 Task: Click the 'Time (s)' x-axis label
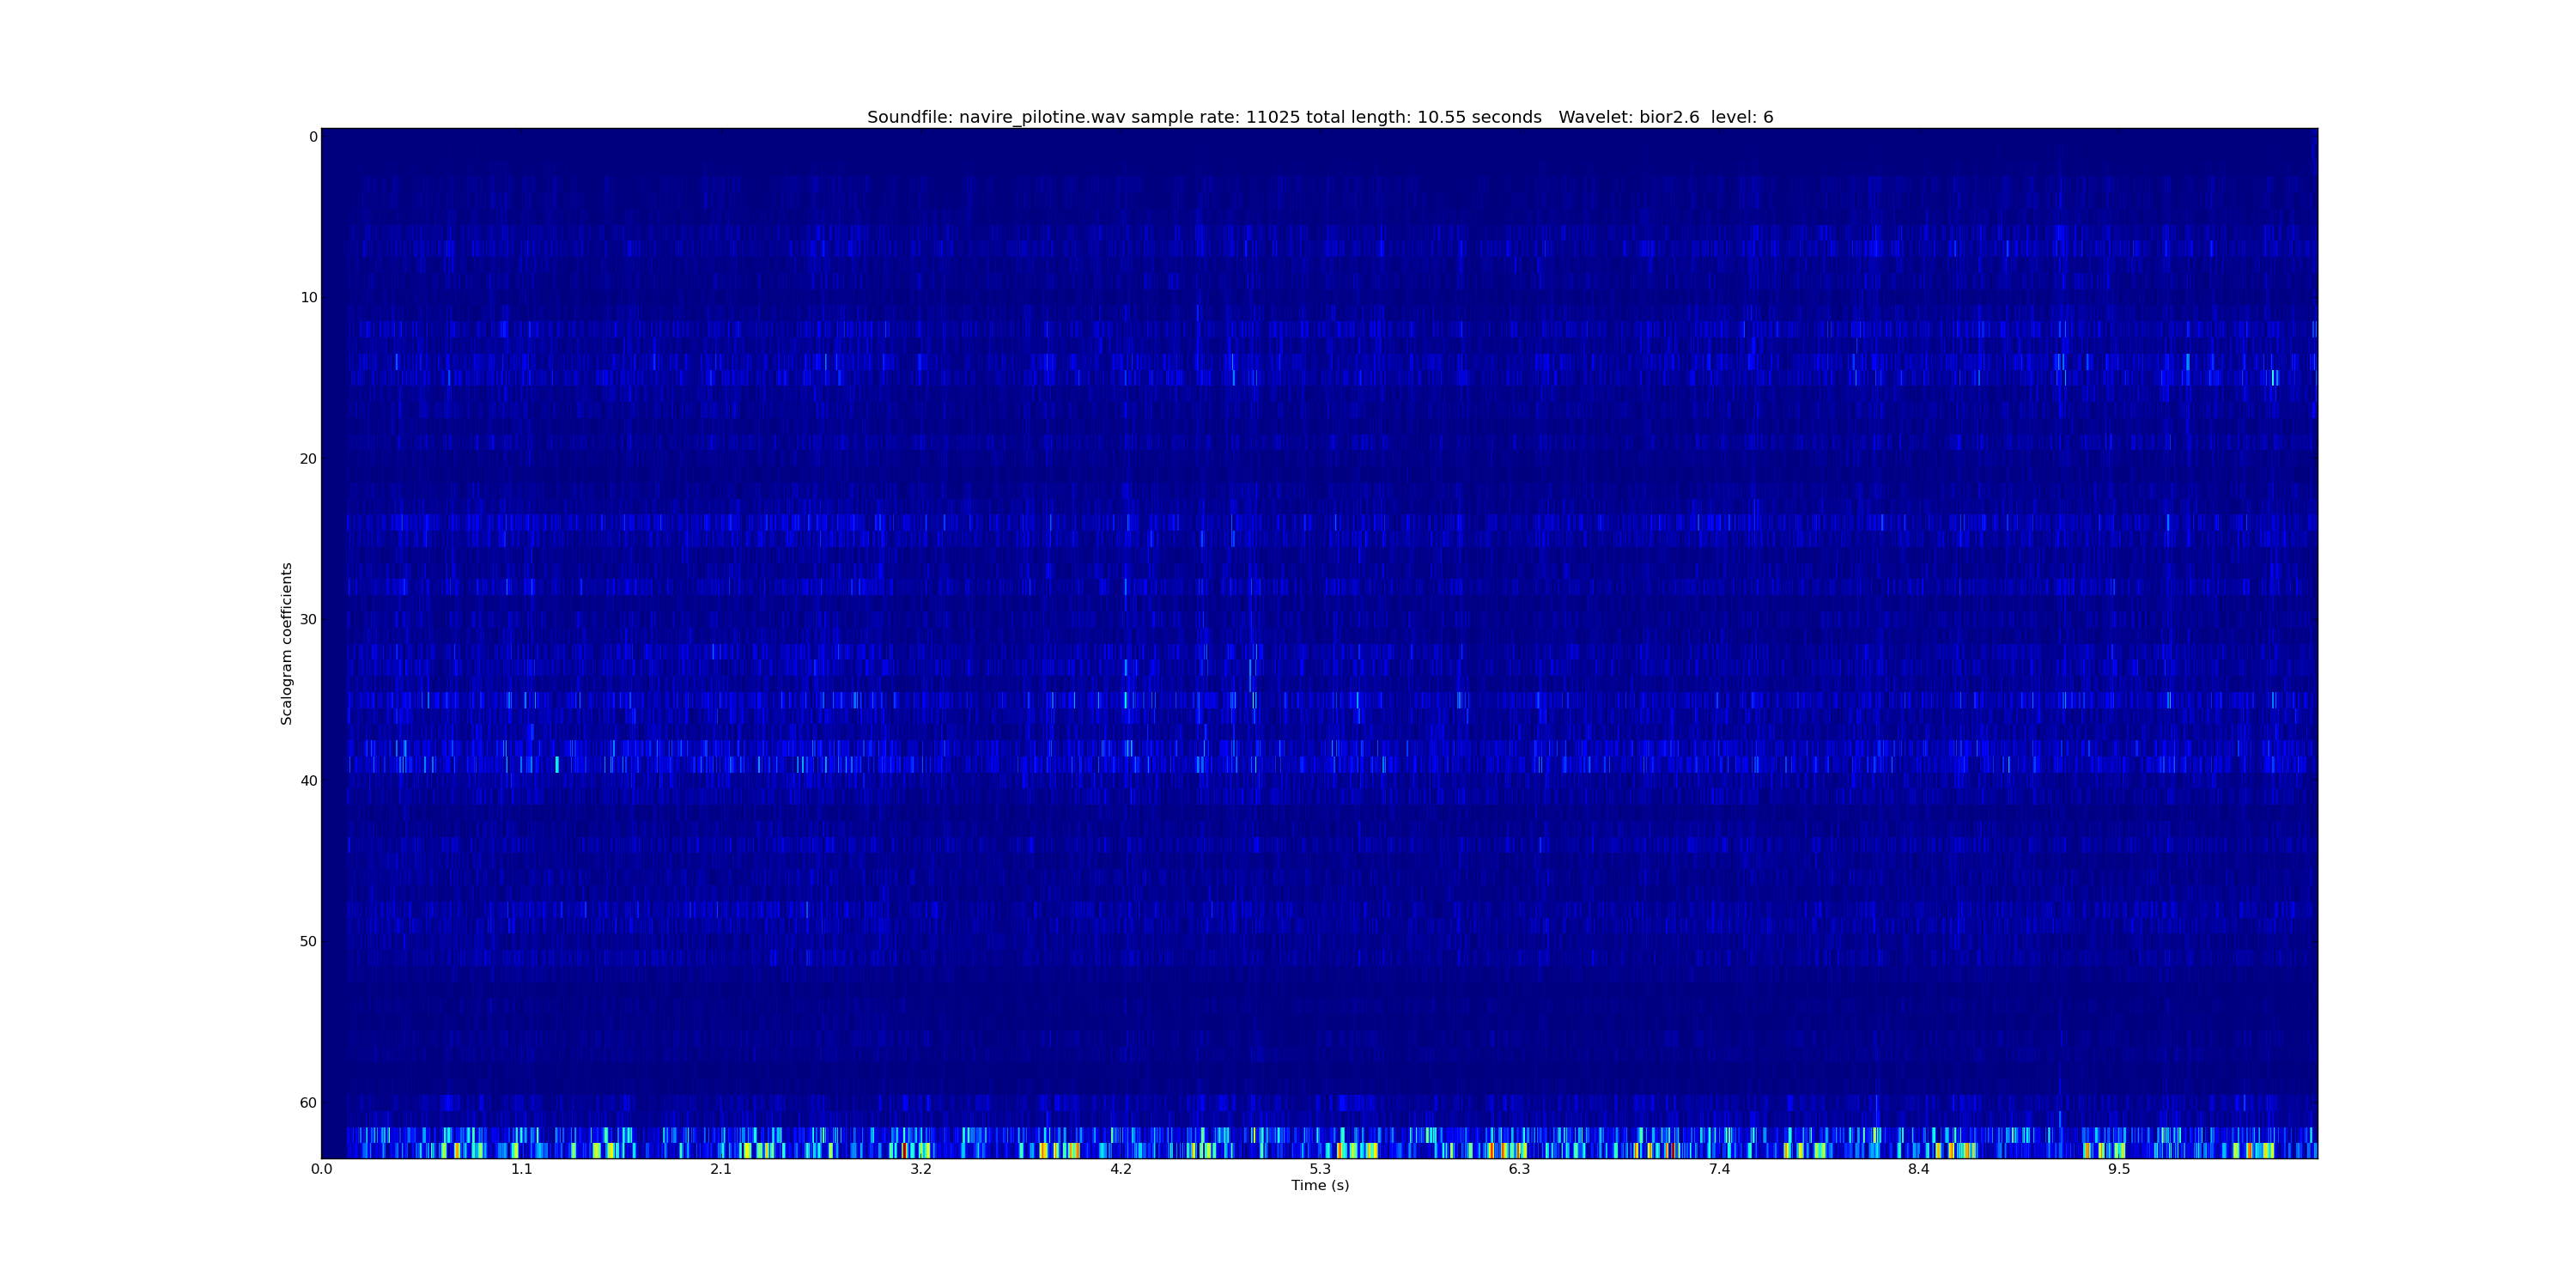1319,1185
